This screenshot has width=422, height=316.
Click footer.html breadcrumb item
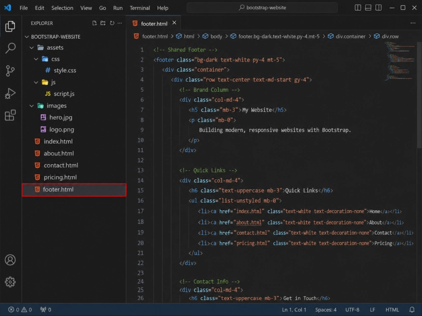coord(155,37)
